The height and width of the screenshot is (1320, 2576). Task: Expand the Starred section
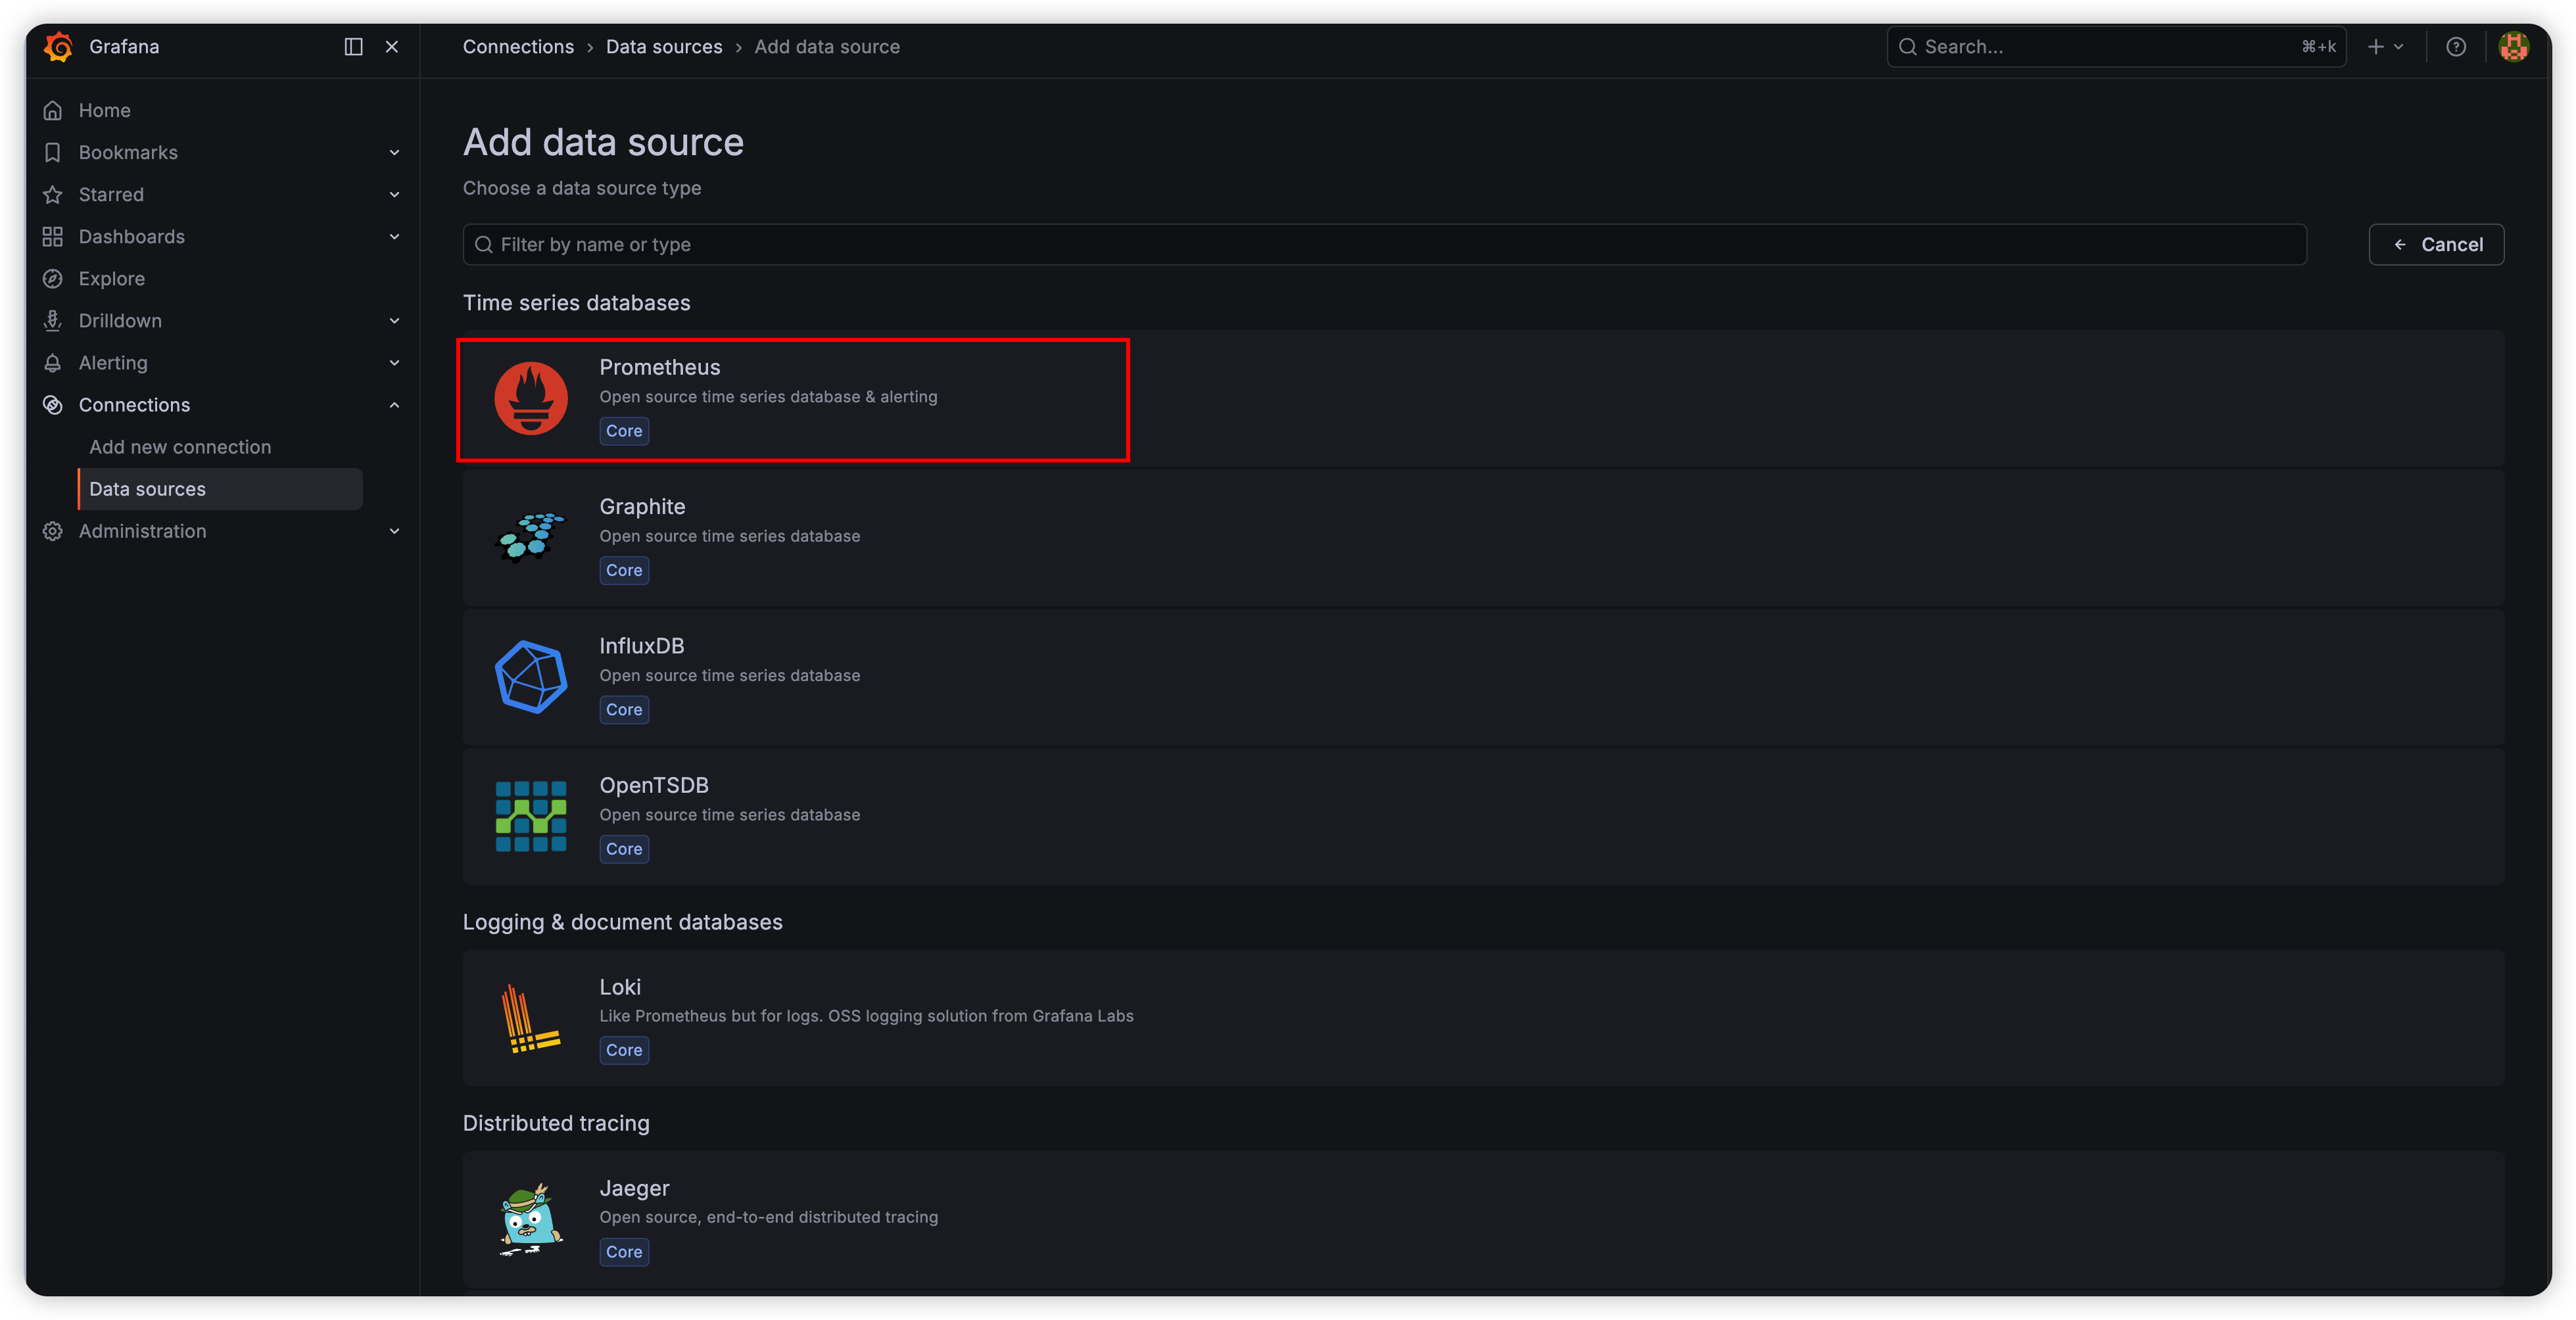click(x=395, y=195)
